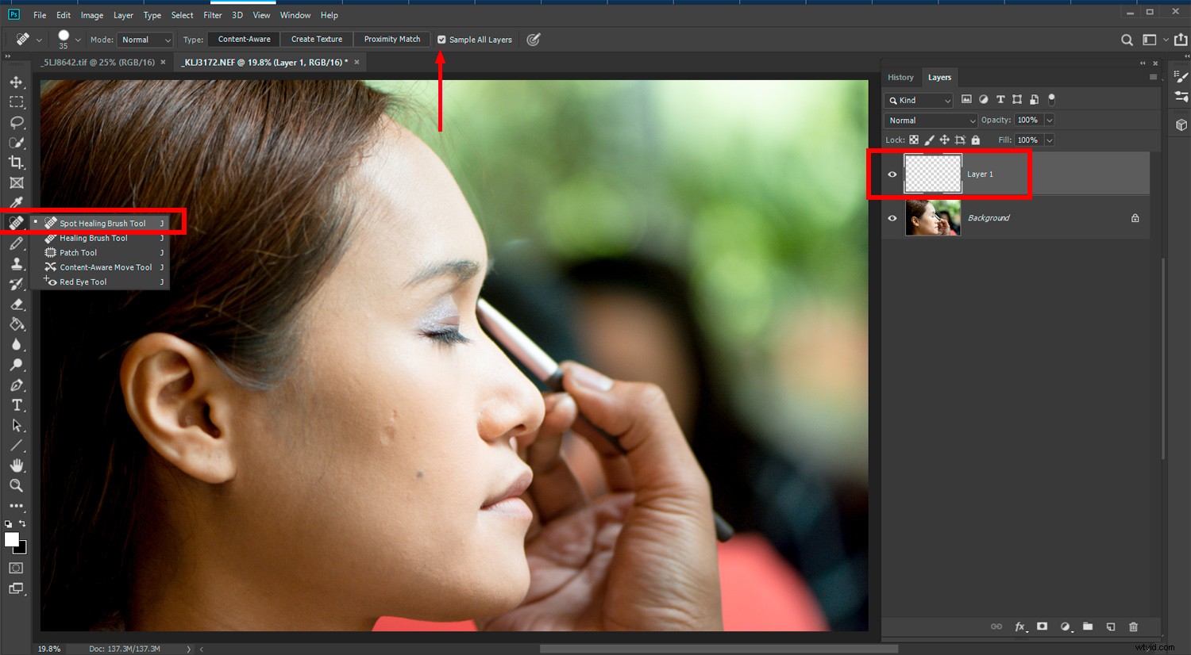Select the Zoom tool
The width and height of the screenshot is (1191, 655).
[x=17, y=486]
